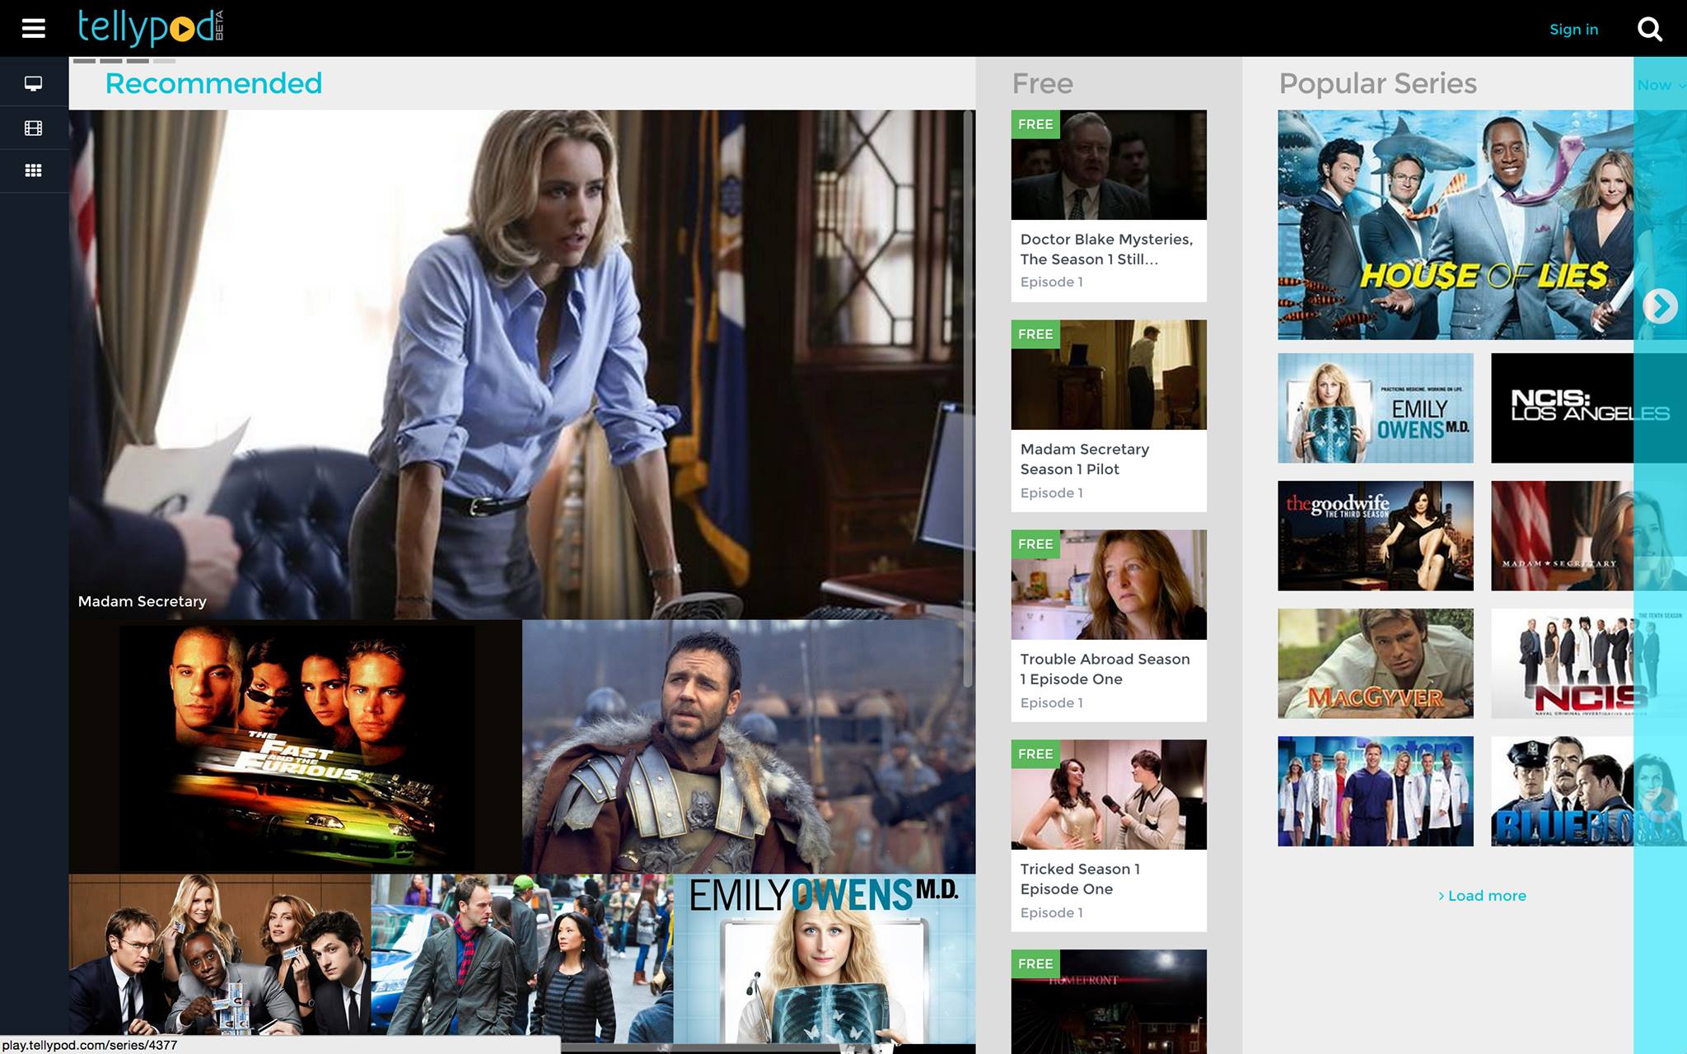1687x1054 pixels.
Task: Click Episode 1 under Trouble Abroad
Action: point(1052,702)
